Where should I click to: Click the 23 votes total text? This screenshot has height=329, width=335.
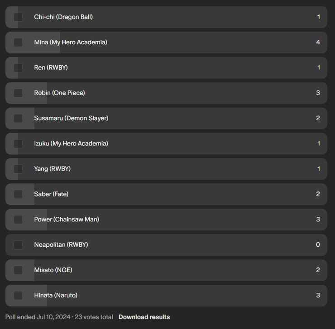point(94,317)
